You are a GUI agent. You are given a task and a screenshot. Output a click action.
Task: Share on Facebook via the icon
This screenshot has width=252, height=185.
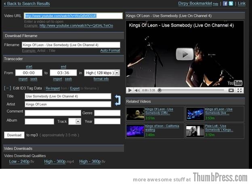pyautogui.click(x=225, y=4)
